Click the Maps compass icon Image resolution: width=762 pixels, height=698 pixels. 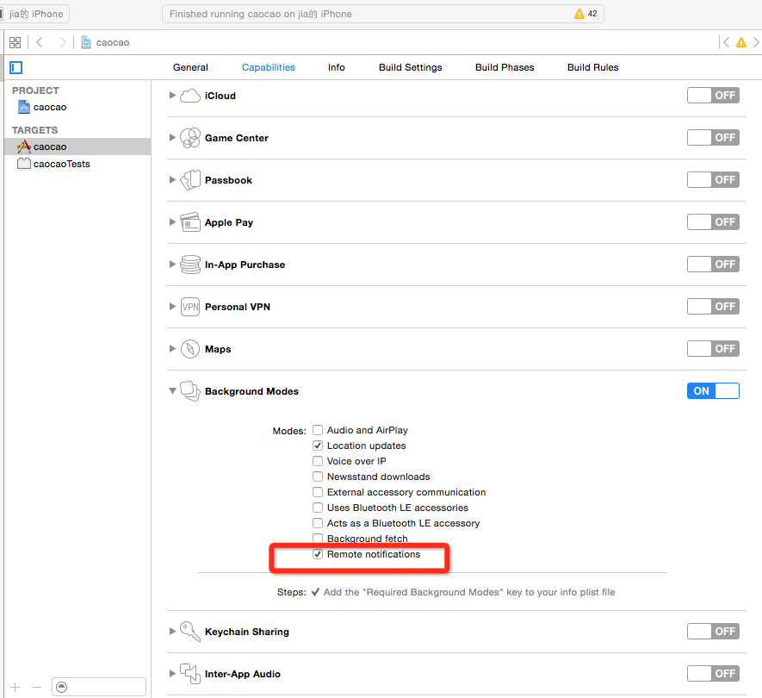(190, 349)
